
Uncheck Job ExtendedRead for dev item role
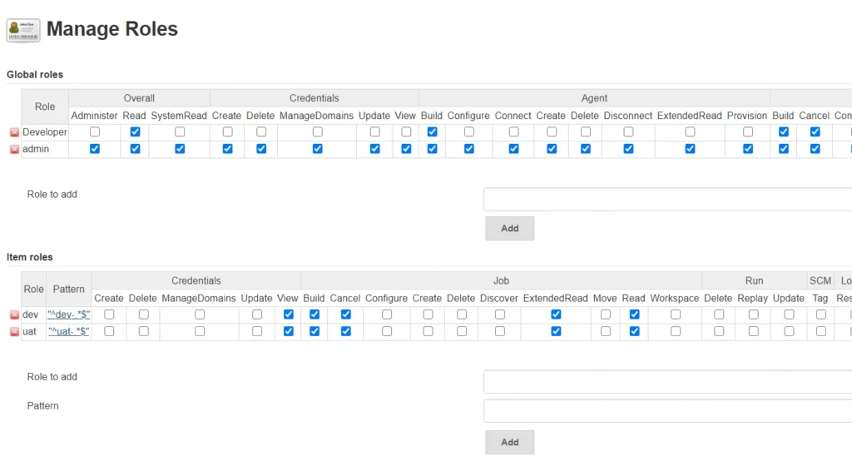click(556, 314)
